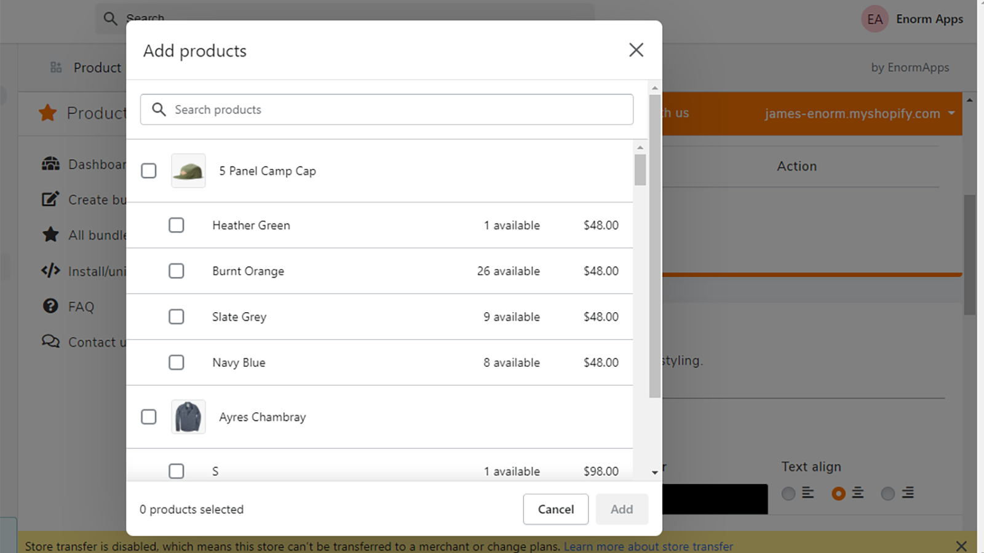Close the Add products dialog
The image size is (984, 553).
pyautogui.click(x=636, y=50)
